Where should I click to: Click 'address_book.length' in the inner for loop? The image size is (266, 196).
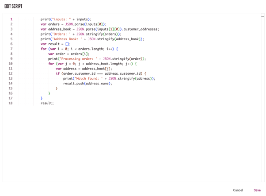click(103, 64)
